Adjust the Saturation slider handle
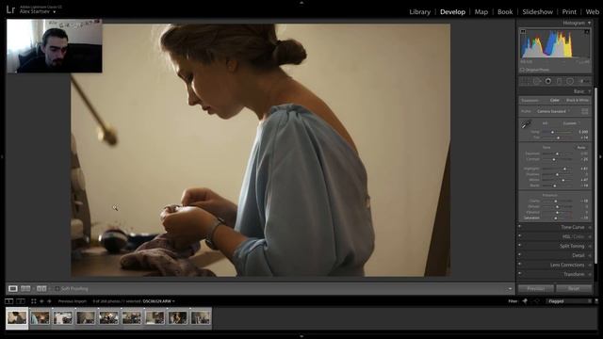This screenshot has width=603, height=339. [x=556, y=218]
